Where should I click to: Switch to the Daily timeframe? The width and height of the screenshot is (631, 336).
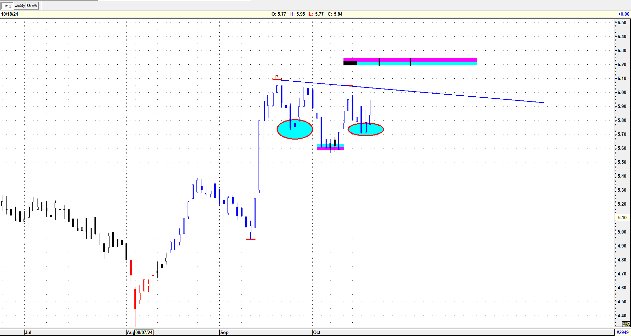(x=7, y=6)
